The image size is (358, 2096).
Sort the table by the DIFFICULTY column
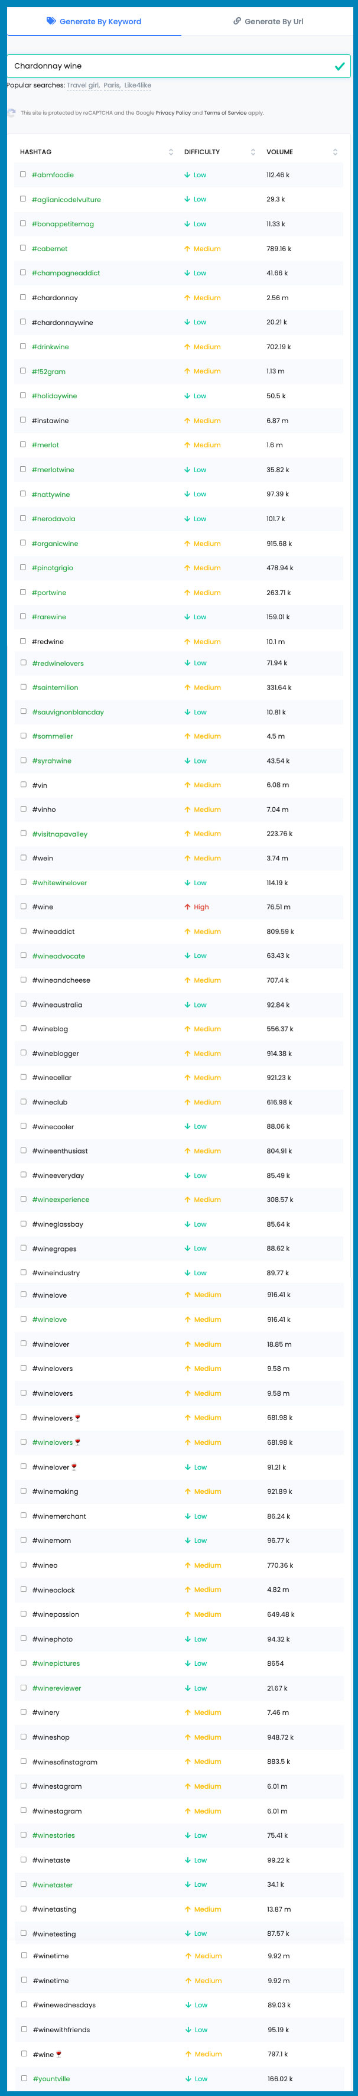[253, 152]
